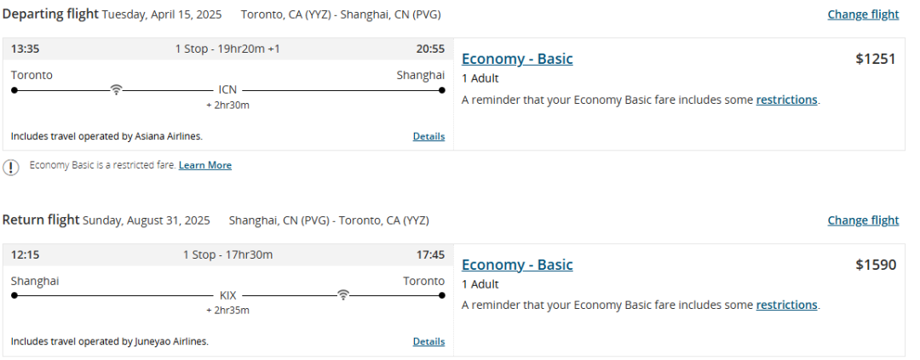
Task: Open Details for the Toronto to Shanghai flight
Action: [x=428, y=136]
